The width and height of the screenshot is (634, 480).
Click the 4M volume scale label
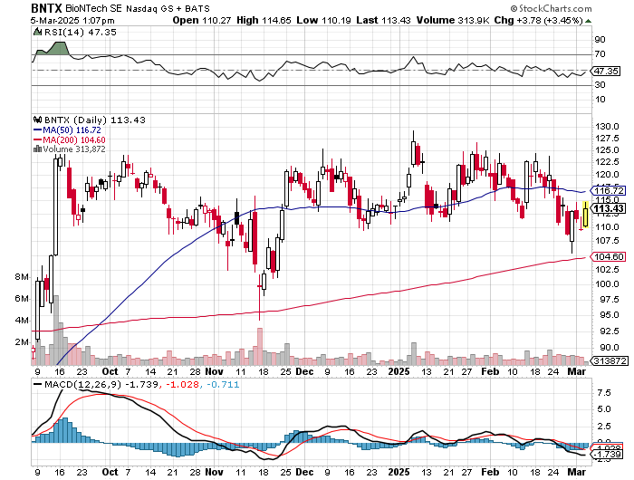[22, 321]
